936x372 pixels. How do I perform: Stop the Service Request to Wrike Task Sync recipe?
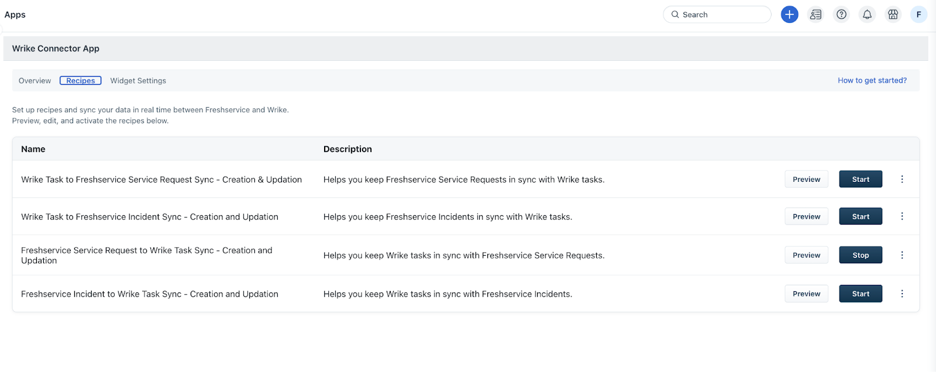pos(861,255)
